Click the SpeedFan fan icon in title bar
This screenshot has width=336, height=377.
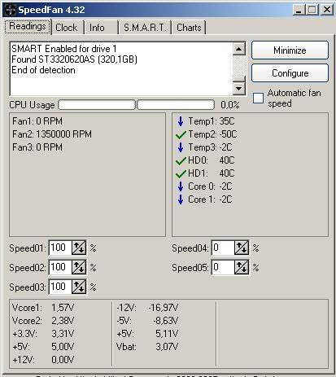tap(11, 10)
